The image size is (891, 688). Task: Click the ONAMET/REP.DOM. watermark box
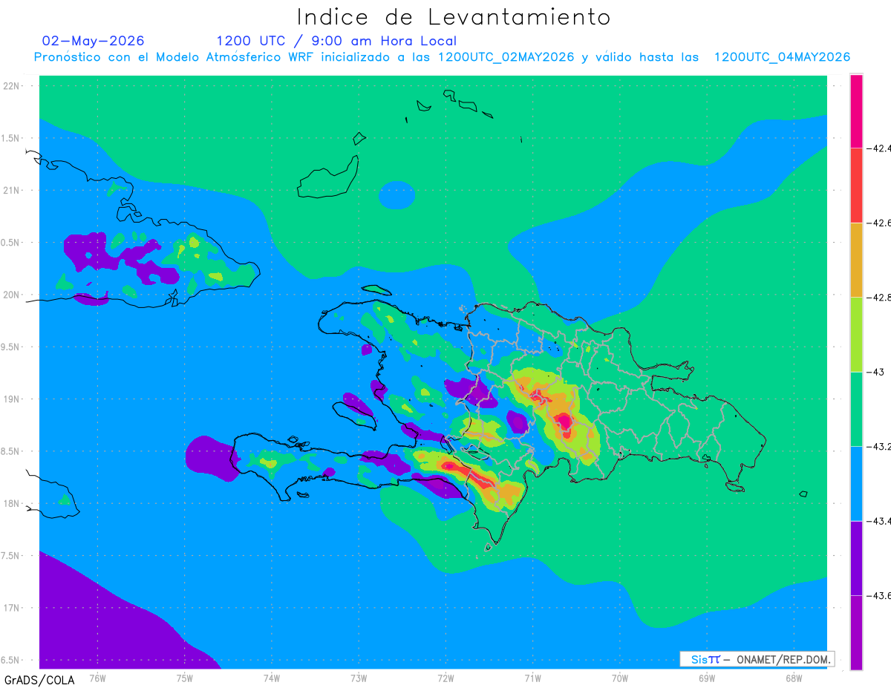[757, 659]
